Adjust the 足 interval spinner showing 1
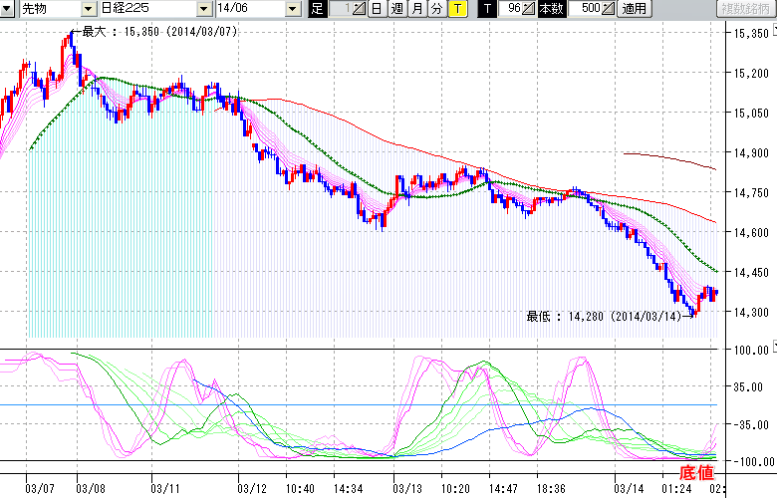 click(360, 9)
